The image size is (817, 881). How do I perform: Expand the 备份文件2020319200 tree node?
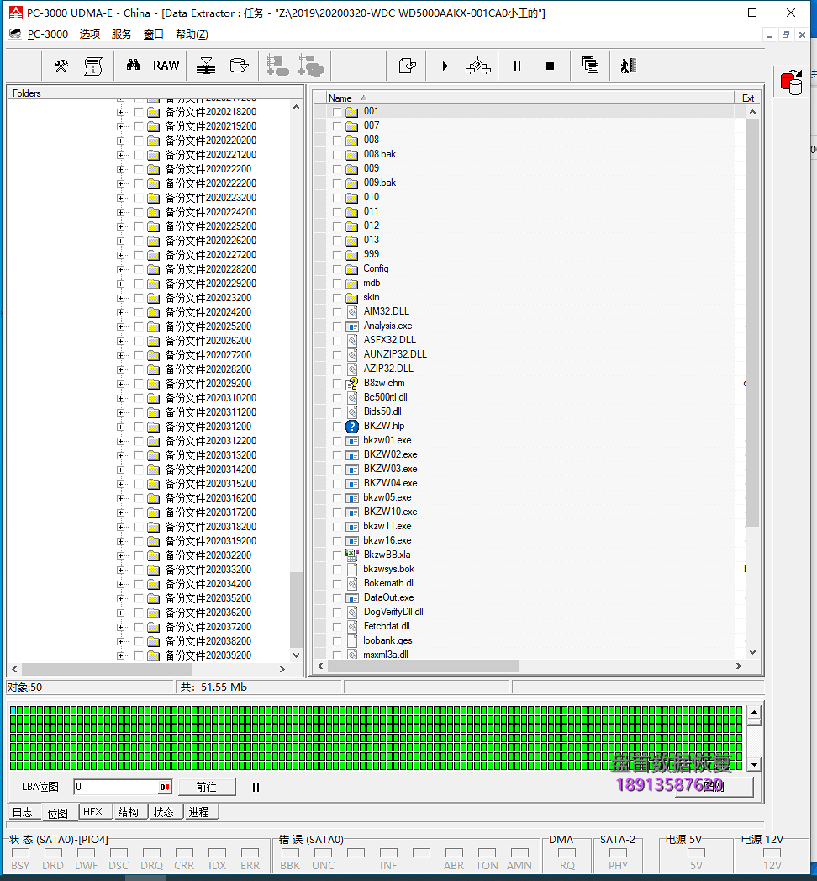pos(120,541)
